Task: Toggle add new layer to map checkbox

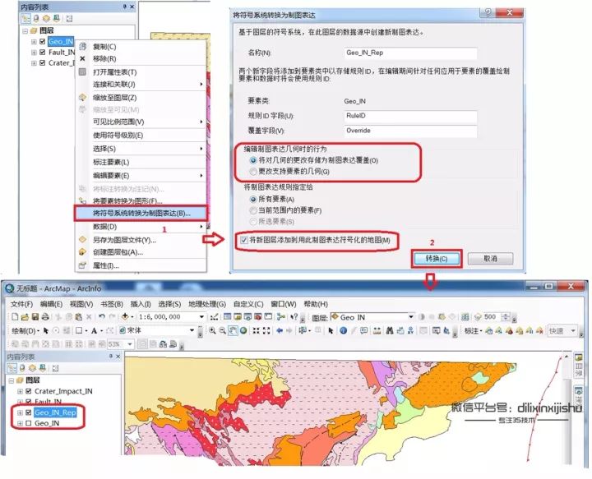Action: (x=244, y=240)
